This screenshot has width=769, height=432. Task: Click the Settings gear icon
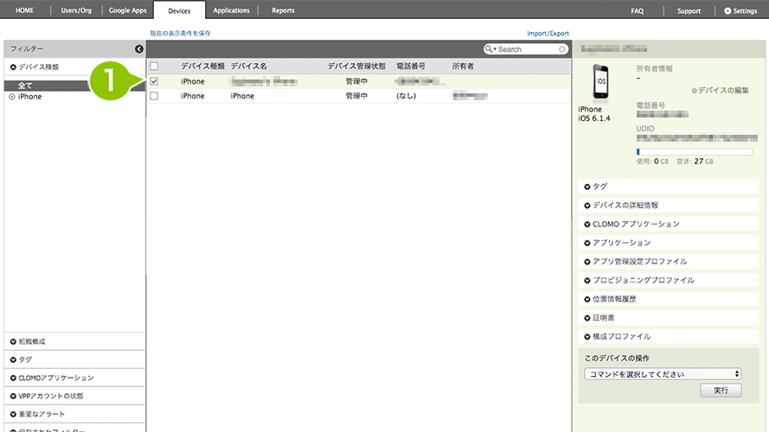point(727,10)
